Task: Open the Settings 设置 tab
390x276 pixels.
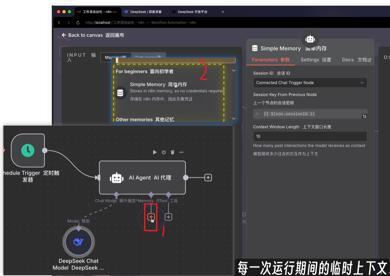Action: point(316,60)
